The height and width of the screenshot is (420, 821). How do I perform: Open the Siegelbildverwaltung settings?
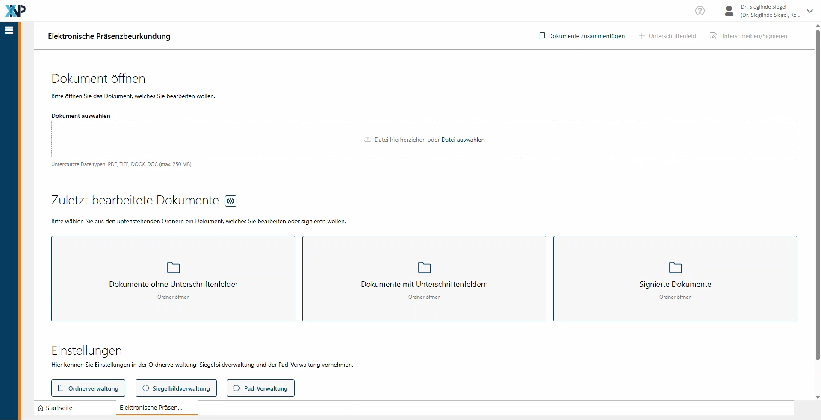(176, 388)
